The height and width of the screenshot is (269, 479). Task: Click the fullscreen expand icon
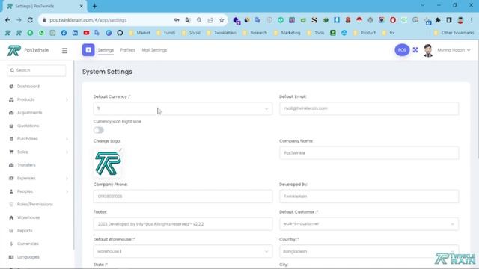tap(415, 50)
